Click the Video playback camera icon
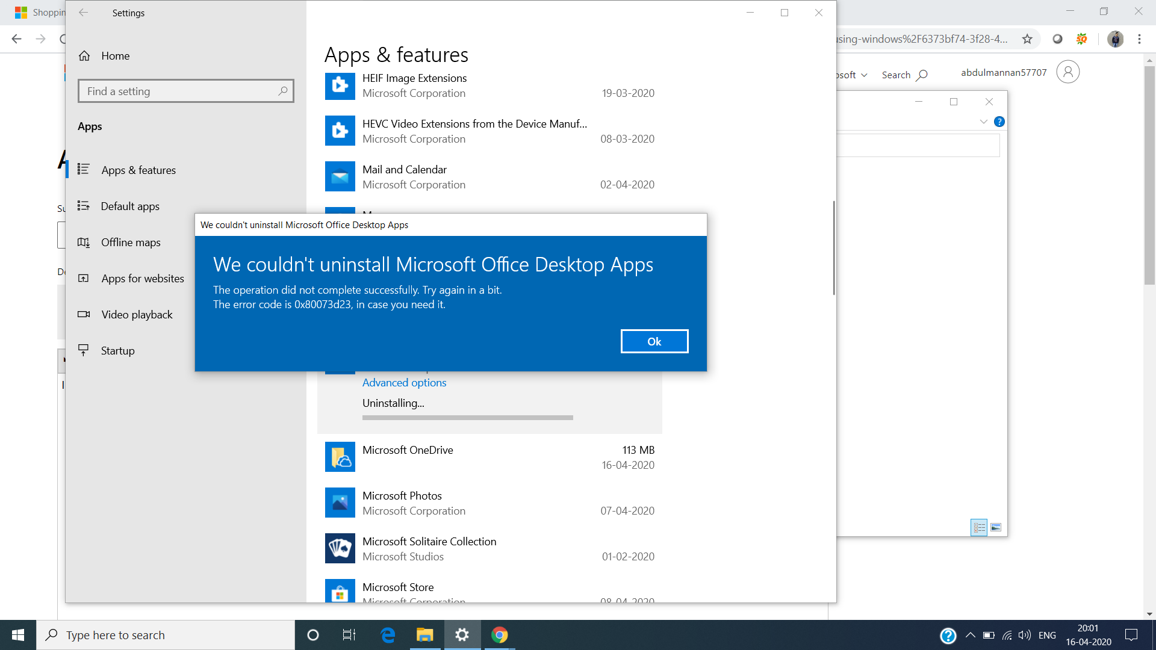This screenshot has height=650, width=1156. [84, 314]
